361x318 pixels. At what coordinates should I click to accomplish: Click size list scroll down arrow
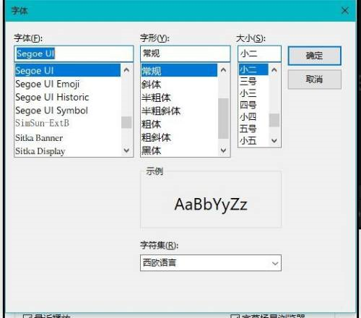(274, 140)
